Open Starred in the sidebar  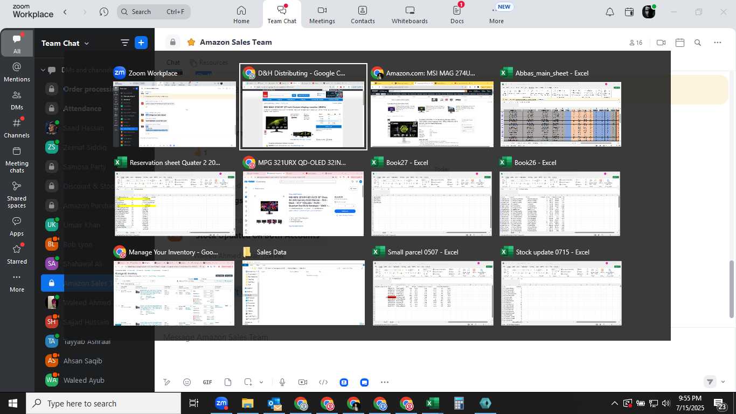[17, 254]
